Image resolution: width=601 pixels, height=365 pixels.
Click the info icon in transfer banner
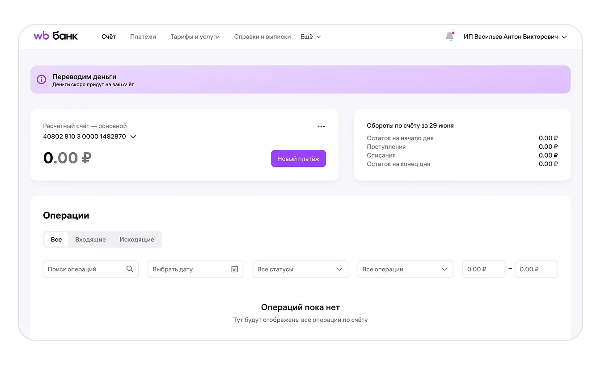(x=42, y=79)
